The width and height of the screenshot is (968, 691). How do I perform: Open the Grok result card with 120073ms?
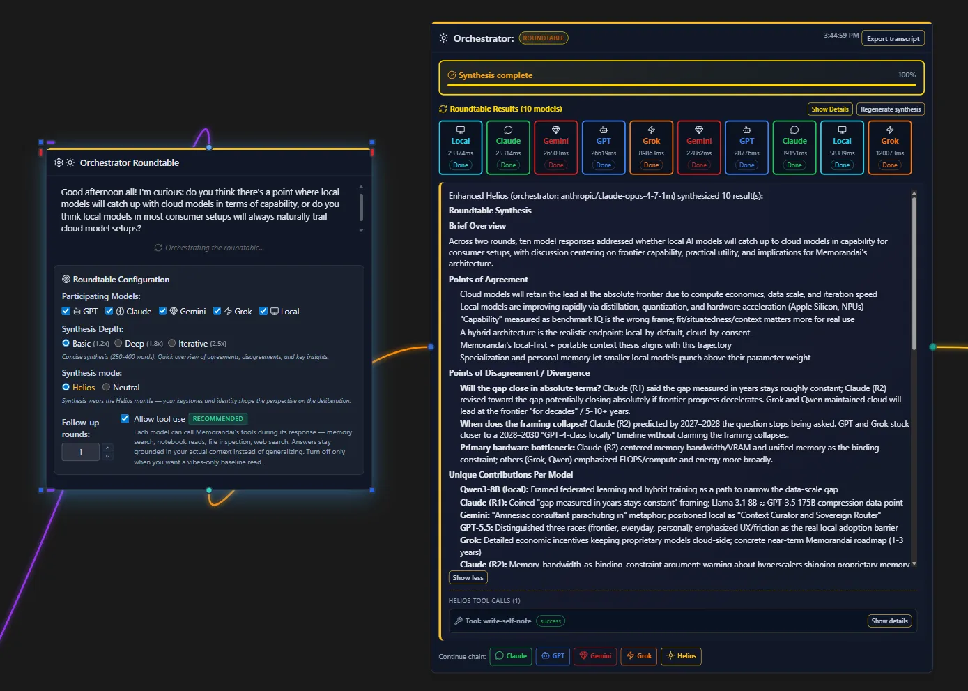point(890,147)
